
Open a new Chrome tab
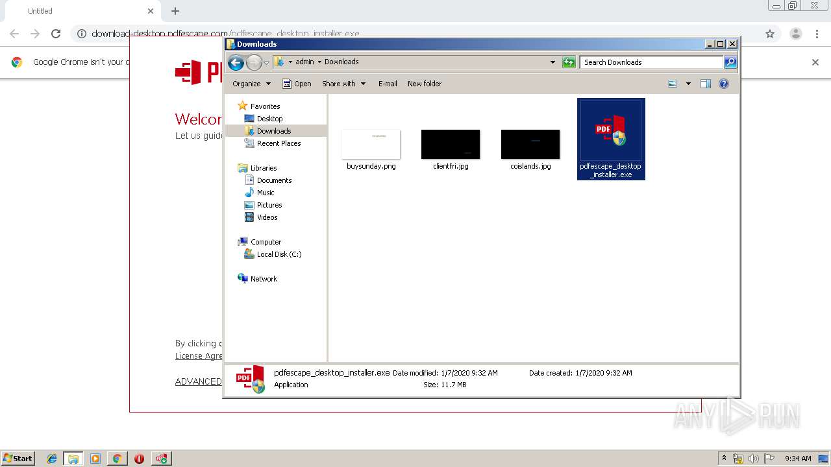click(x=175, y=11)
